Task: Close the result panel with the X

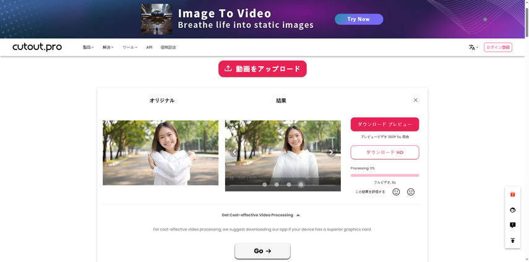Action: (416, 100)
